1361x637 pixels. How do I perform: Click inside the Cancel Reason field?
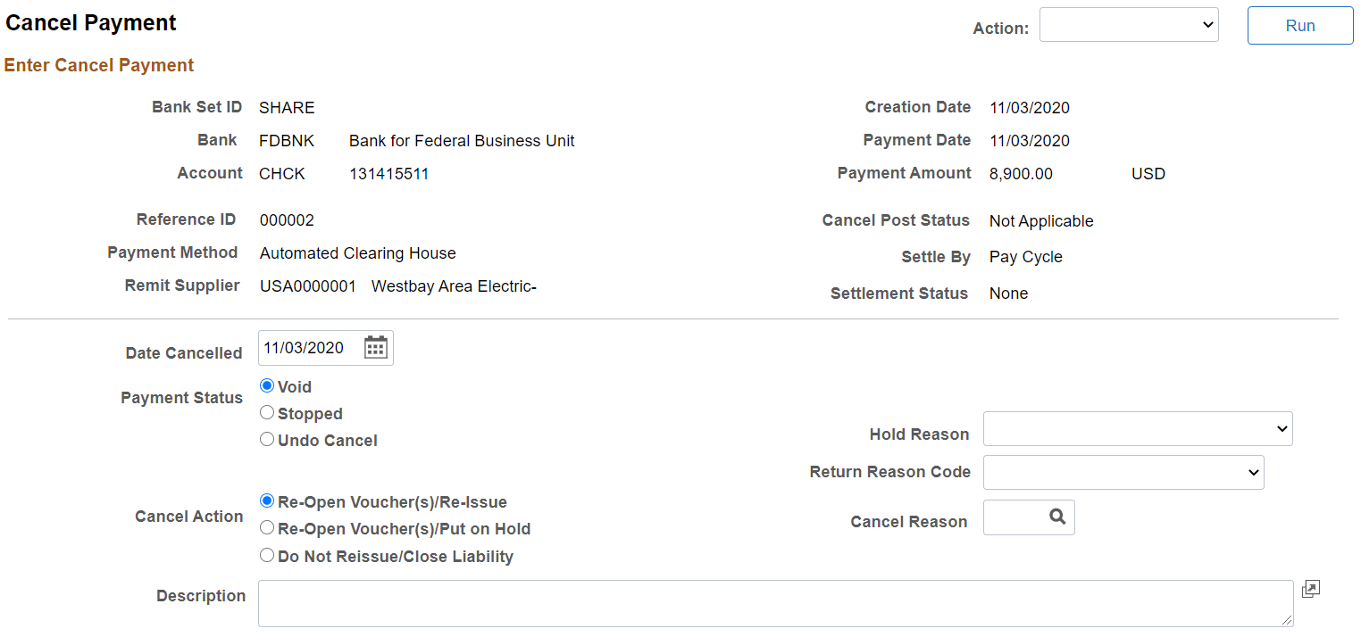coord(1014,517)
